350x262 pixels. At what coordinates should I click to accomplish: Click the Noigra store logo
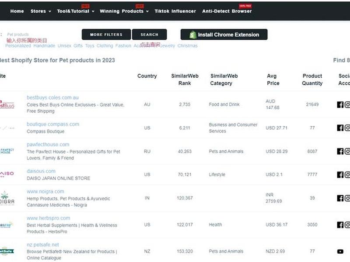[x=7, y=198]
